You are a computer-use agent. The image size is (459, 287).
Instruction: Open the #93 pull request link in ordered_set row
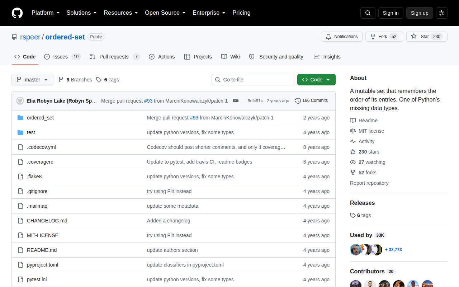coord(194,118)
